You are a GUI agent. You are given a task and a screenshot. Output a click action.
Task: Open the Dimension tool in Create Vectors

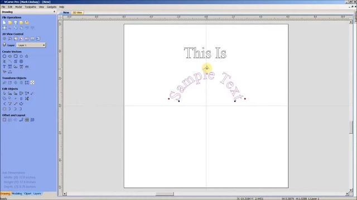point(10,72)
